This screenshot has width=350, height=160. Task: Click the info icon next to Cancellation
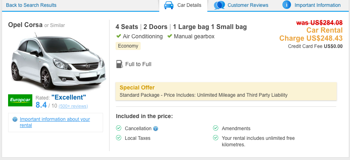[156, 129]
